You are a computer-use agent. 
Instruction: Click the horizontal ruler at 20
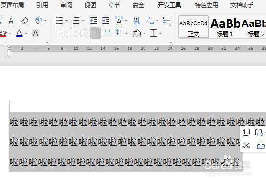coord(143,49)
